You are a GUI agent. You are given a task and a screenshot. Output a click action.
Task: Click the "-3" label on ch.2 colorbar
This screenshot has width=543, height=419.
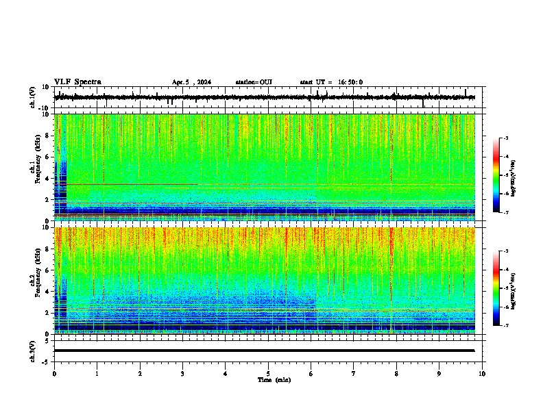point(506,251)
